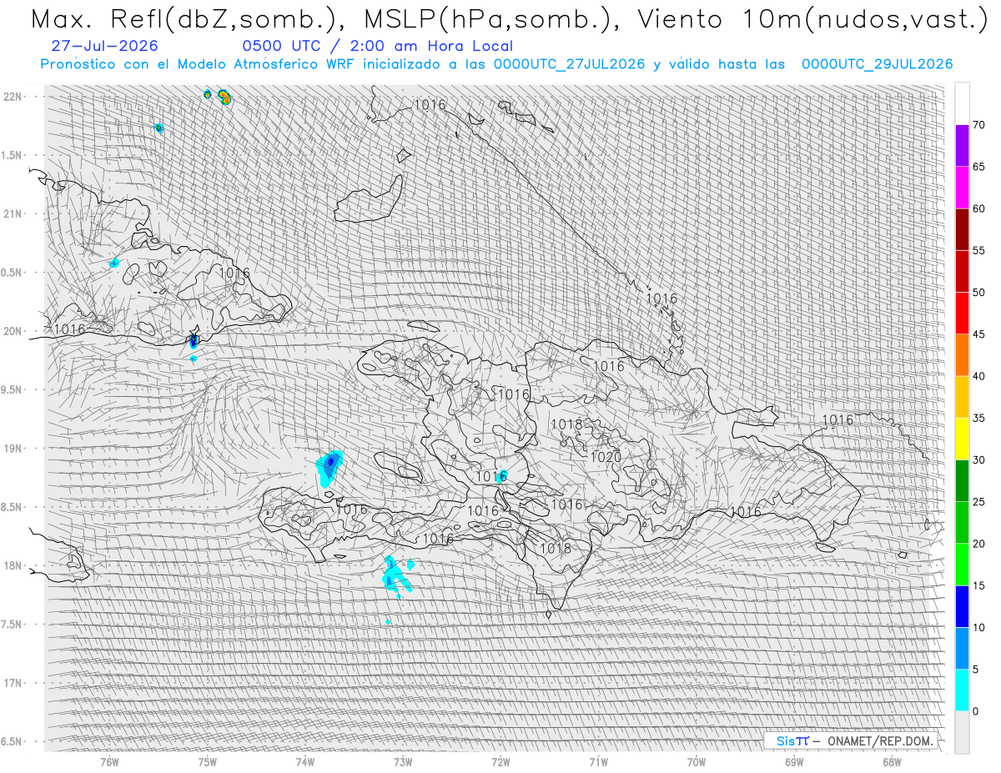Click the '70' value on the colorbar
This screenshot has height=773, width=1001.
(x=979, y=125)
